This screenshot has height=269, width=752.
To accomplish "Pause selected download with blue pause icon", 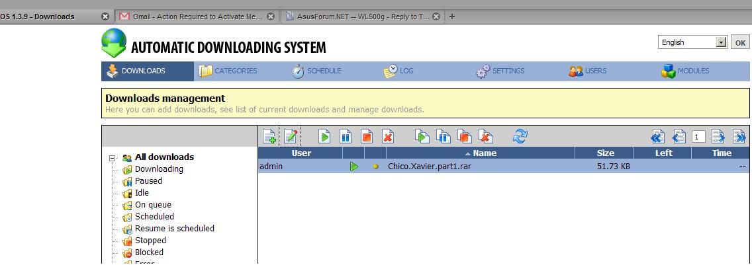I will click(x=346, y=137).
